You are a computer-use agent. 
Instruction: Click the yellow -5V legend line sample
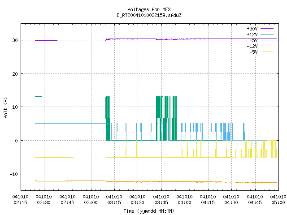pyautogui.click(x=267, y=52)
